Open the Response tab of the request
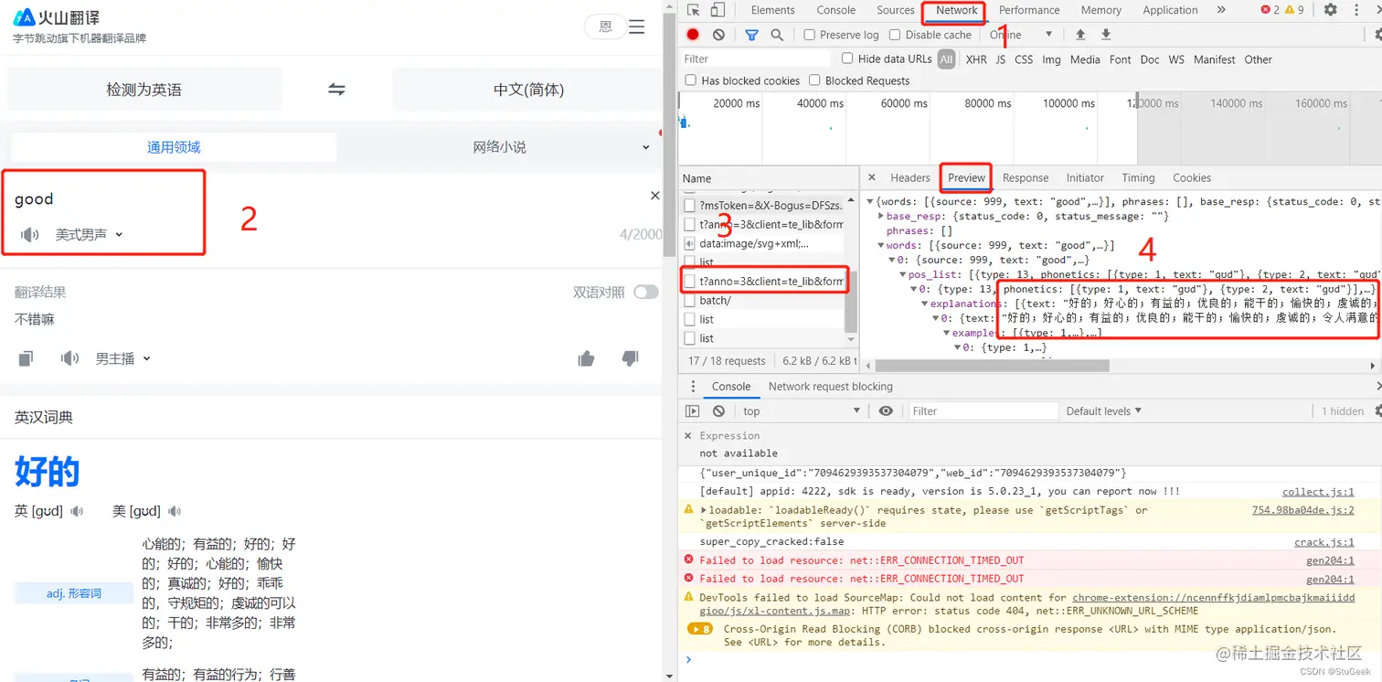The image size is (1382, 682). pos(1026,177)
